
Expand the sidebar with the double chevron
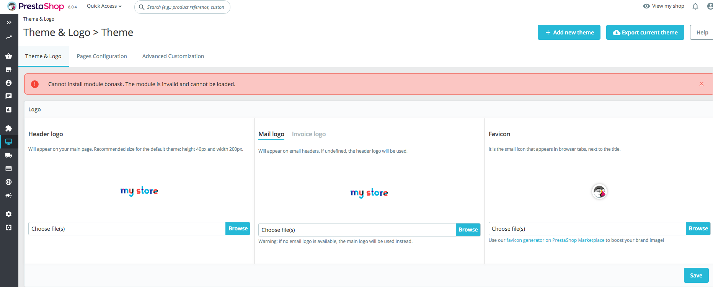[x=9, y=23]
